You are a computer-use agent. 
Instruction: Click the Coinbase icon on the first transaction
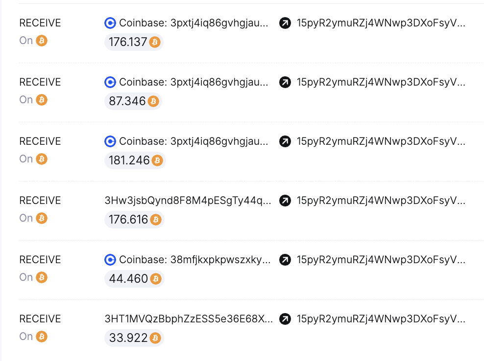pos(110,23)
